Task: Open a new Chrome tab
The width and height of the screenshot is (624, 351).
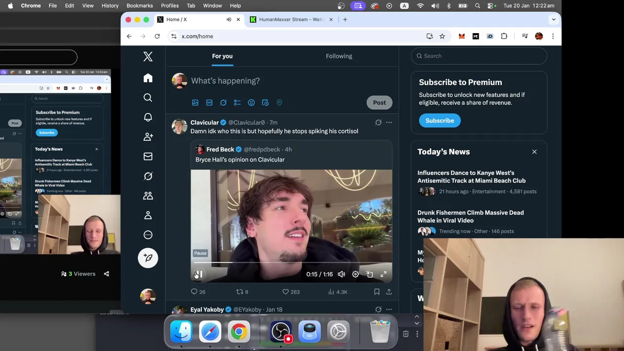Action: point(345,19)
